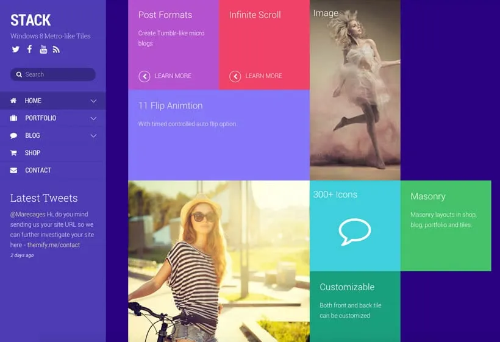This screenshot has height=342, width=500.
Task: Click the house icon beside Home
Action: click(x=13, y=101)
